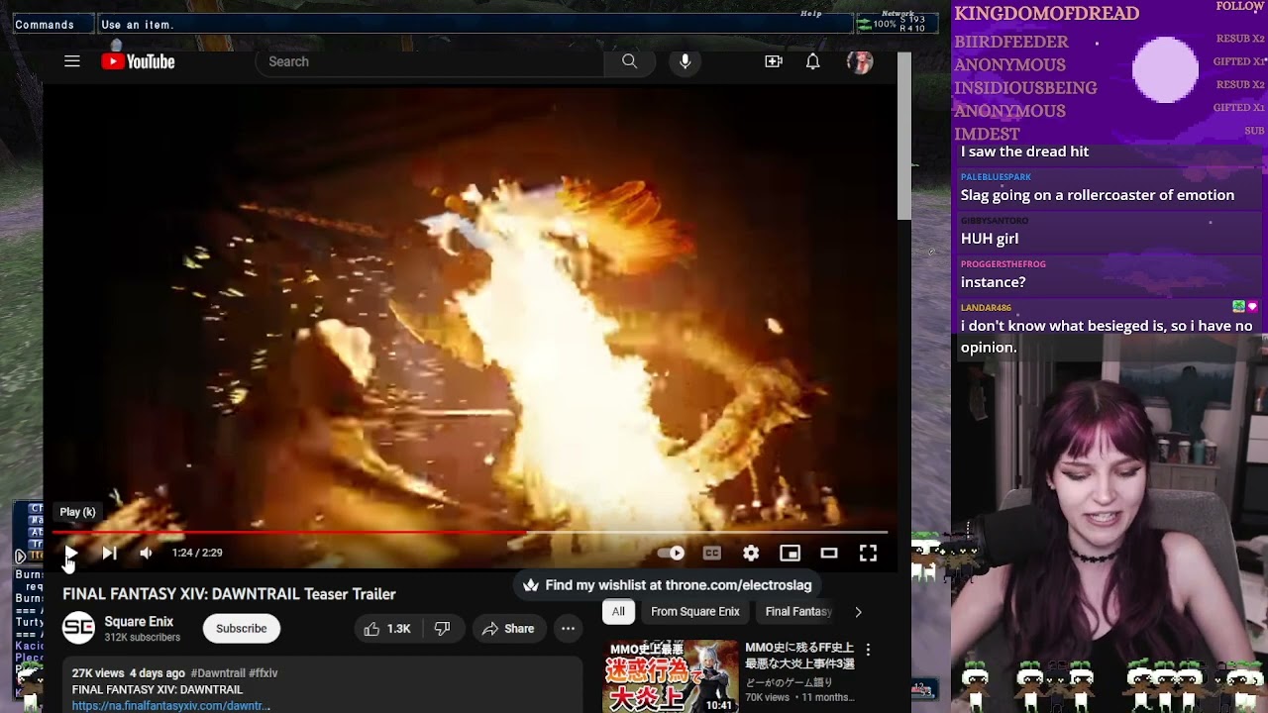The height and width of the screenshot is (713, 1268).
Task: Switch to miniplayer mode
Action: [790, 553]
